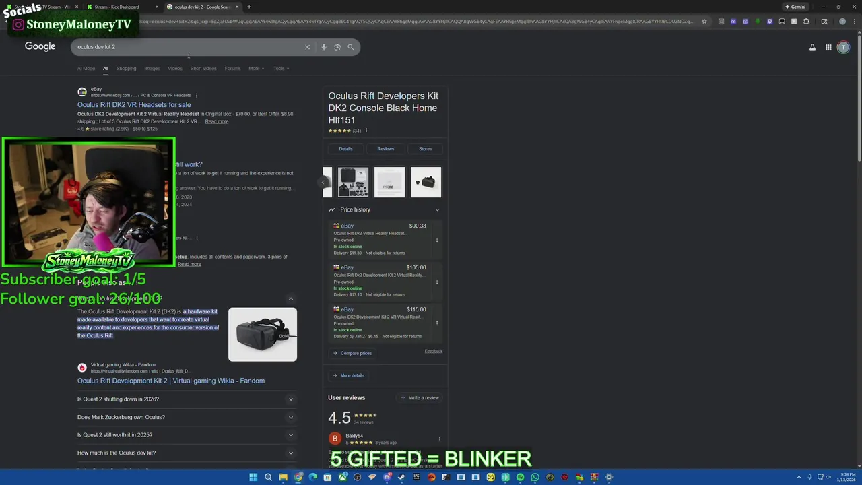Show hidden system tray icons

tap(799, 477)
